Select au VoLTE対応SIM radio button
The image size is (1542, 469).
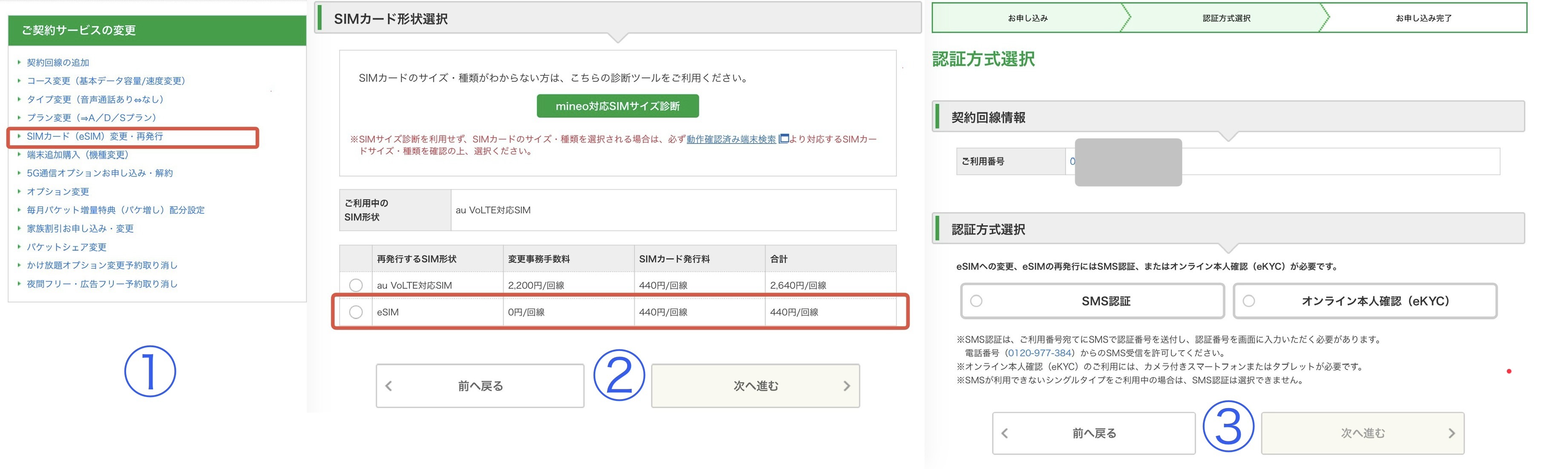[x=356, y=285]
